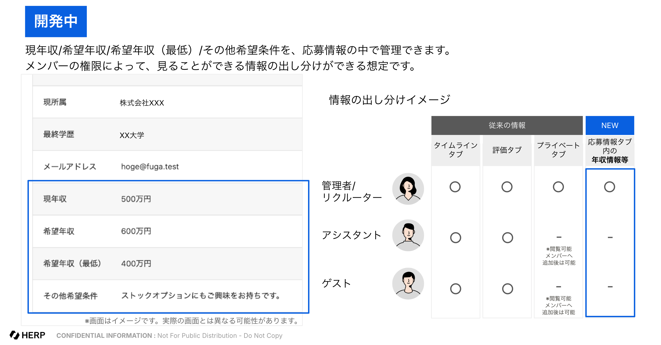The image size is (661, 345).
Task: Click the タイムラインタブ column header
Action: click(455, 150)
